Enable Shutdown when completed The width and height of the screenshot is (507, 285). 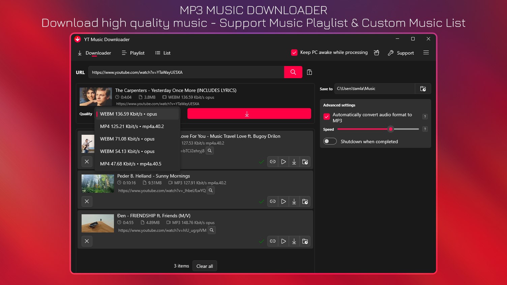tap(330, 141)
